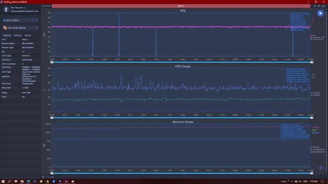Screen dimensions: 328x184
Task: Click the CPU Usage right range handle
Action: click(312, 118)
